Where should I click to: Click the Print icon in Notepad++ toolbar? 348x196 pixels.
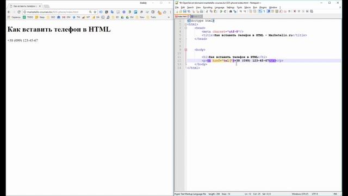pyautogui.click(x=201, y=11)
